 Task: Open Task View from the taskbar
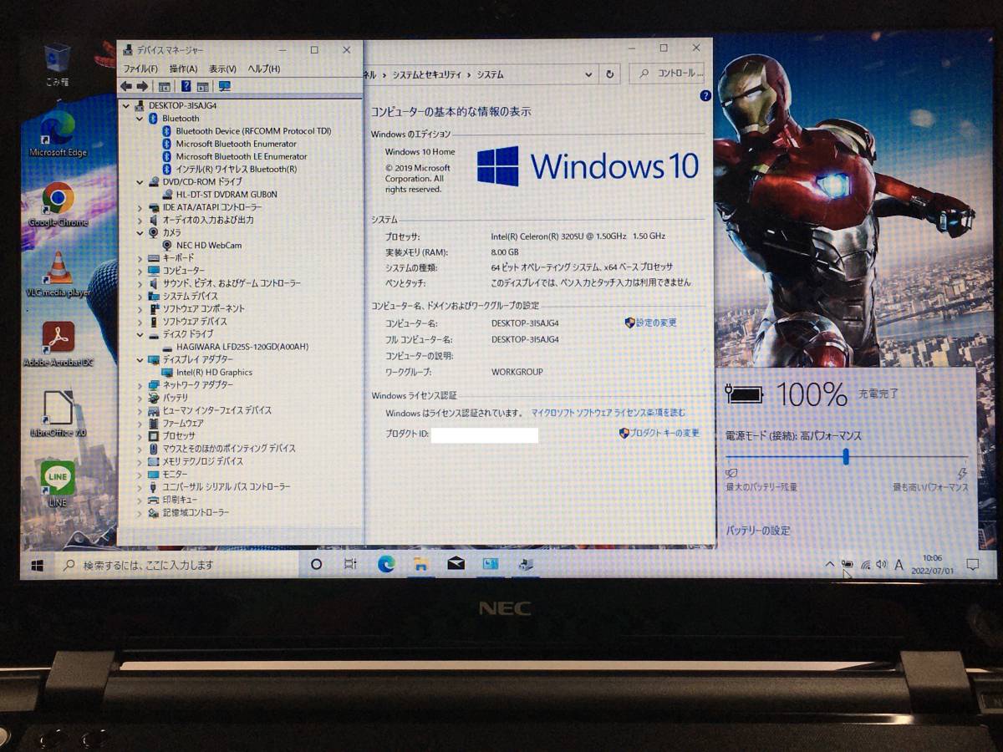[x=351, y=565]
